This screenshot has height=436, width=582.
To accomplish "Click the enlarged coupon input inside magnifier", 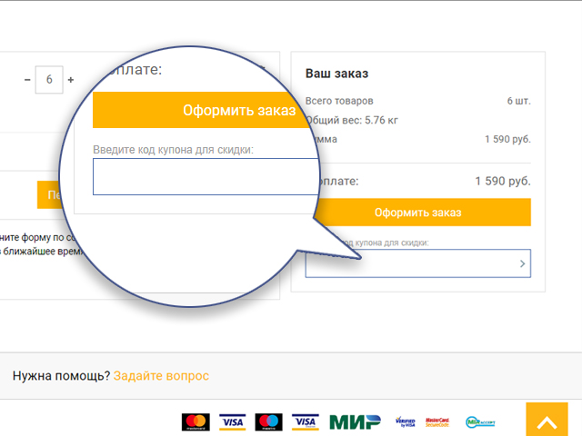I will 205,176.
